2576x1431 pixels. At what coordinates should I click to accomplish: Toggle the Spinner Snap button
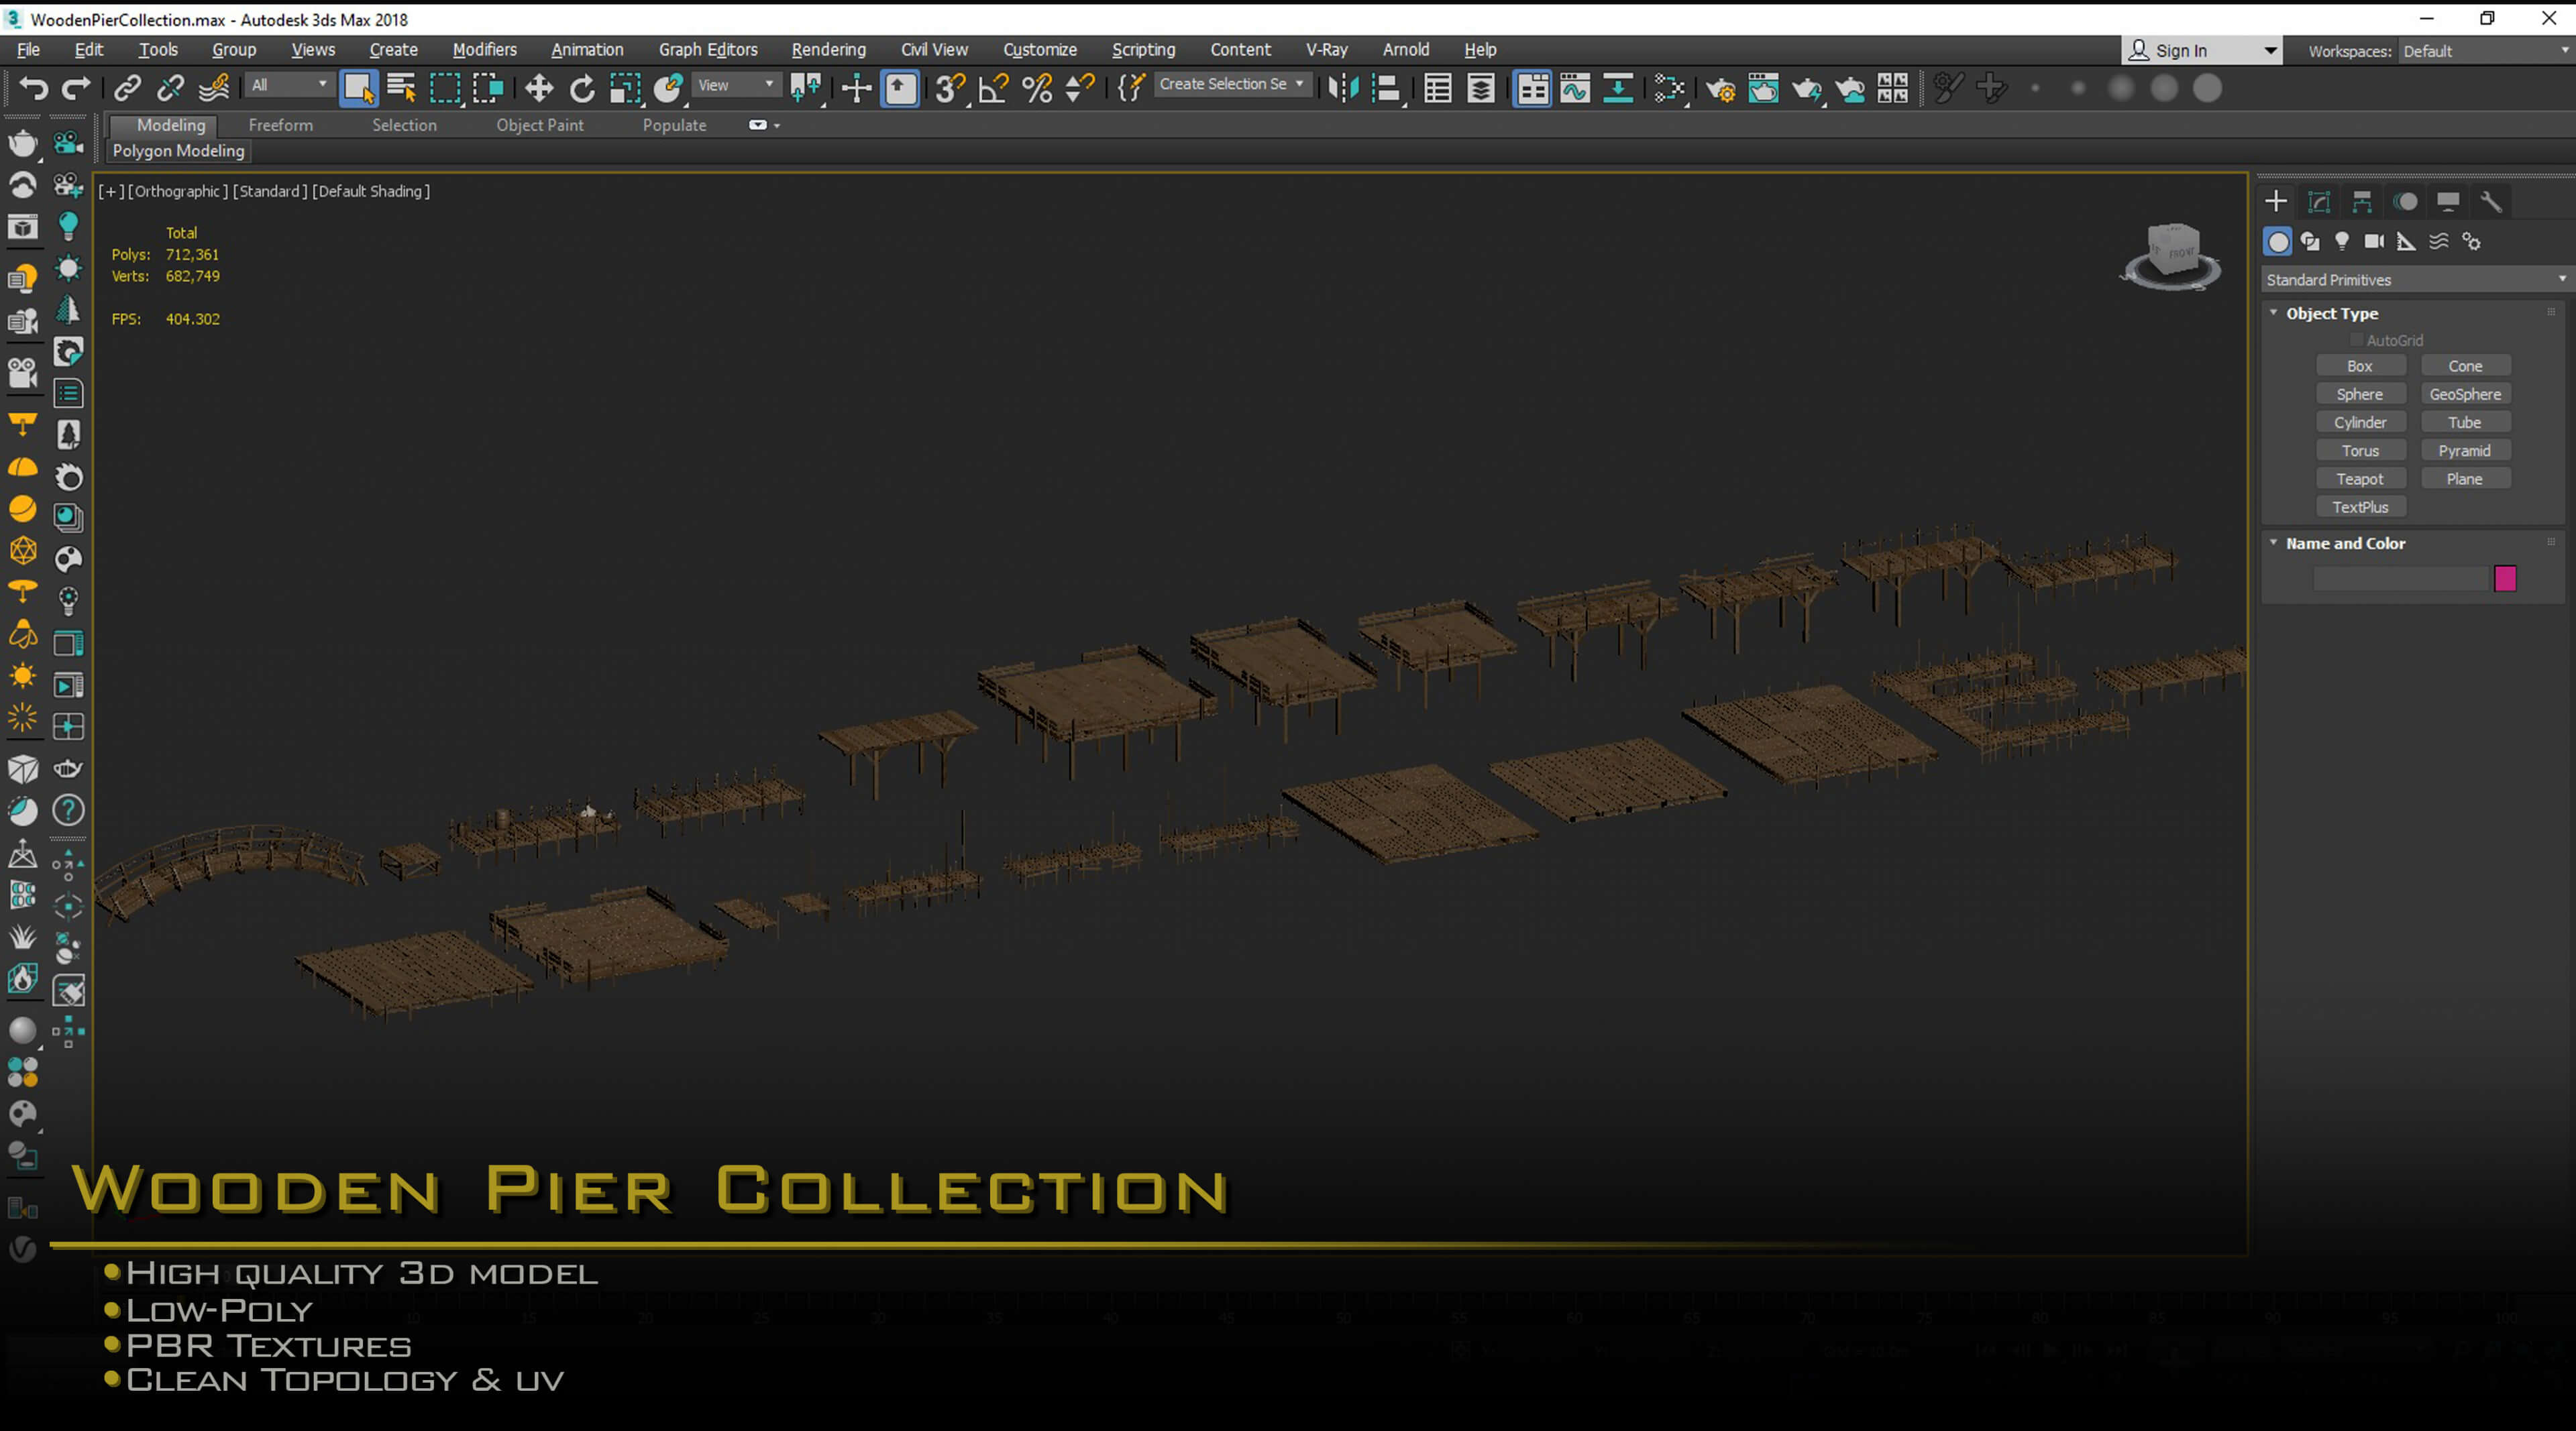pos(1080,88)
